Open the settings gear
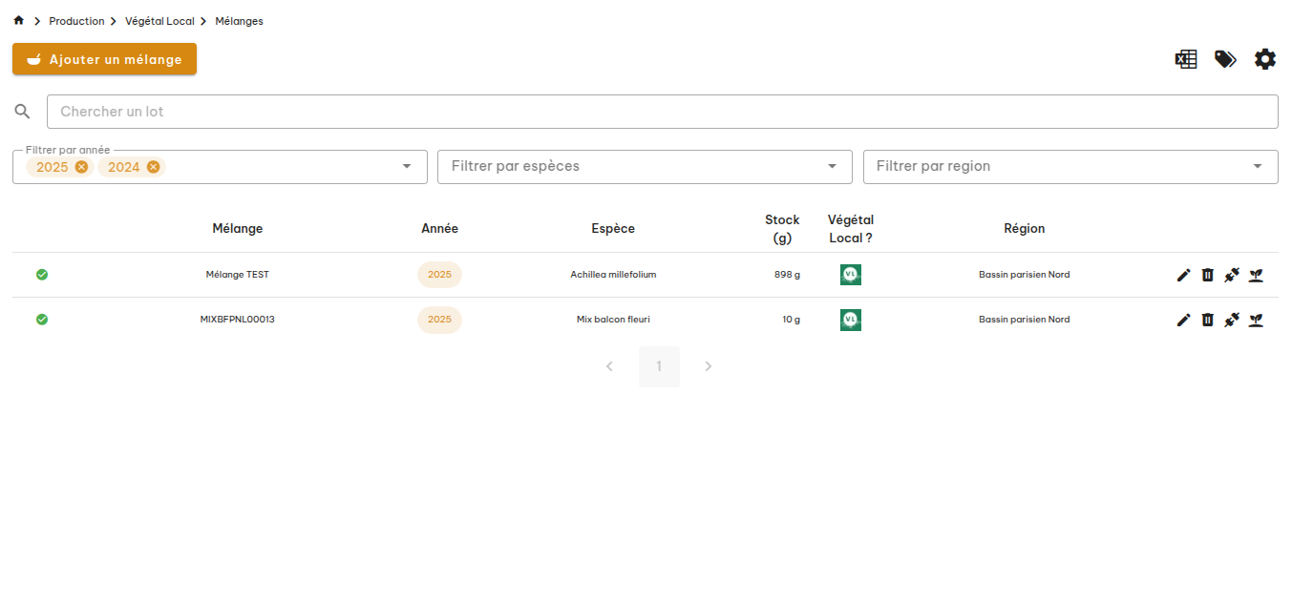This screenshot has height=602, width=1292. pyautogui.click(x=1264, y=59)
